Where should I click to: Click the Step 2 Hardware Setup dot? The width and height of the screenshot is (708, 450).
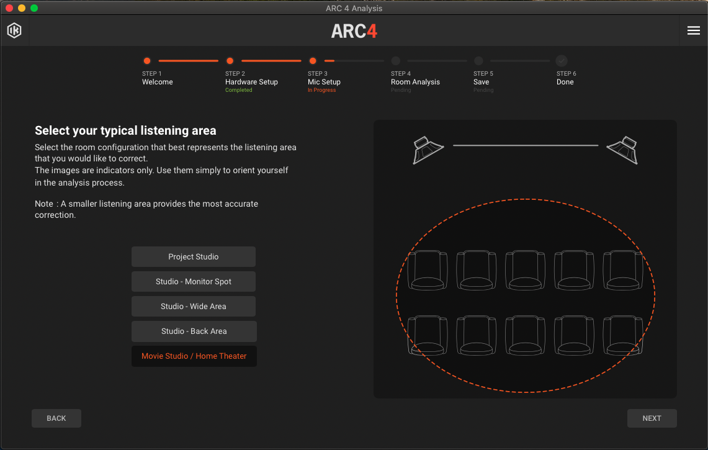click(x=230, y=61)
